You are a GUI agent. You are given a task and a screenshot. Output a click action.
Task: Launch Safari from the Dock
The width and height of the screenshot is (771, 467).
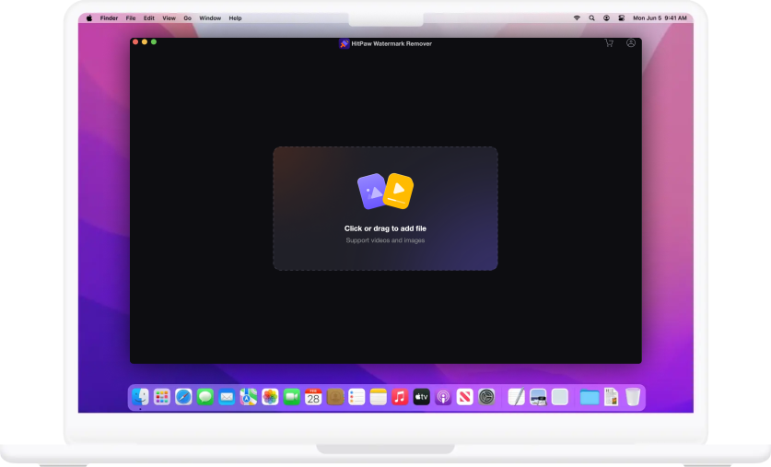coord(183,397)
